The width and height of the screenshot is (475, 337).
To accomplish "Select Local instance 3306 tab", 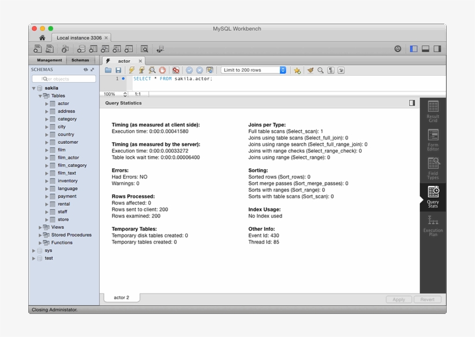I will [x=79, y=38].
